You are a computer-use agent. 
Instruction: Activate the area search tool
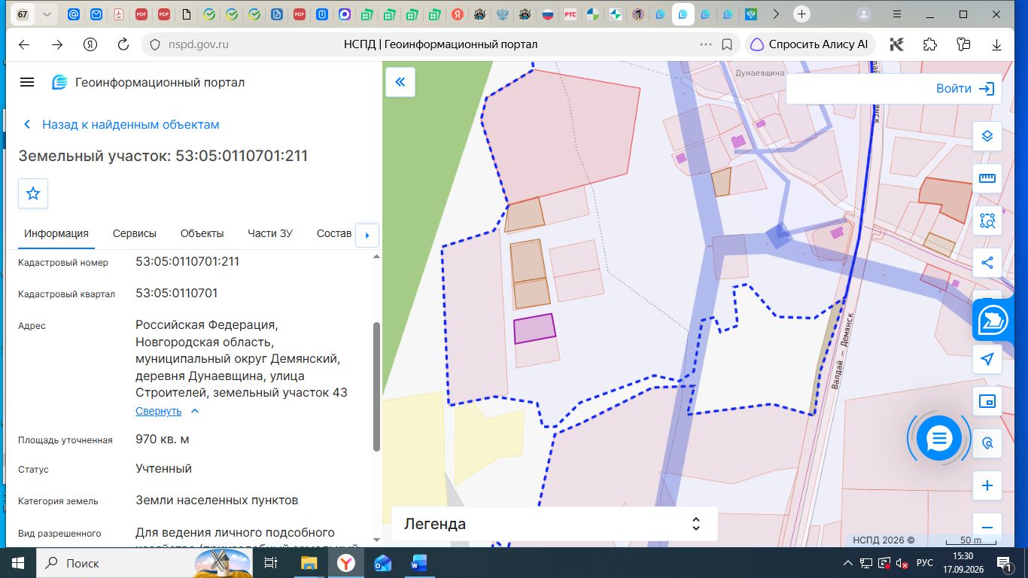point(987,221)
